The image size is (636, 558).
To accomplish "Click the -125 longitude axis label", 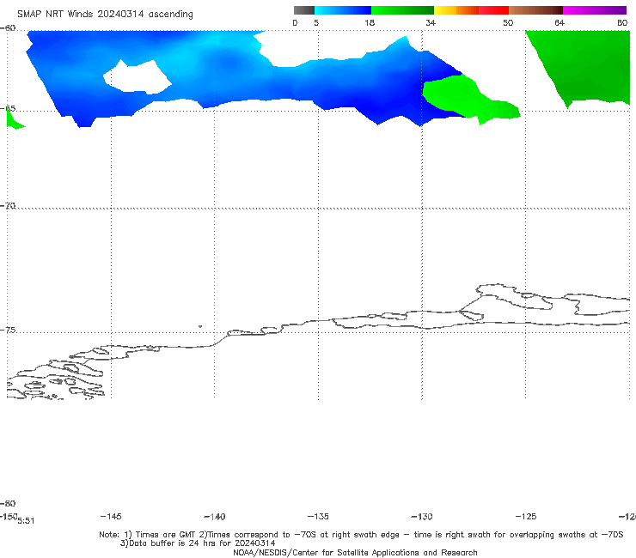I will coord(526,516).
